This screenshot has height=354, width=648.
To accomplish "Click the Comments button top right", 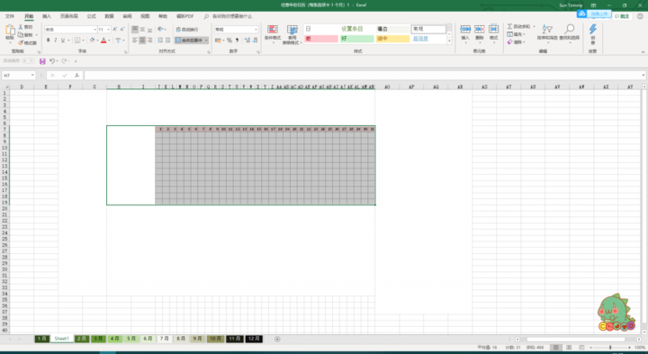I will point(622,16).
